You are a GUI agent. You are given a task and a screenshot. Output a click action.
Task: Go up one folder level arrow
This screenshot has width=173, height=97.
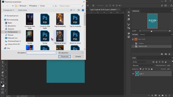click(13, 6)
